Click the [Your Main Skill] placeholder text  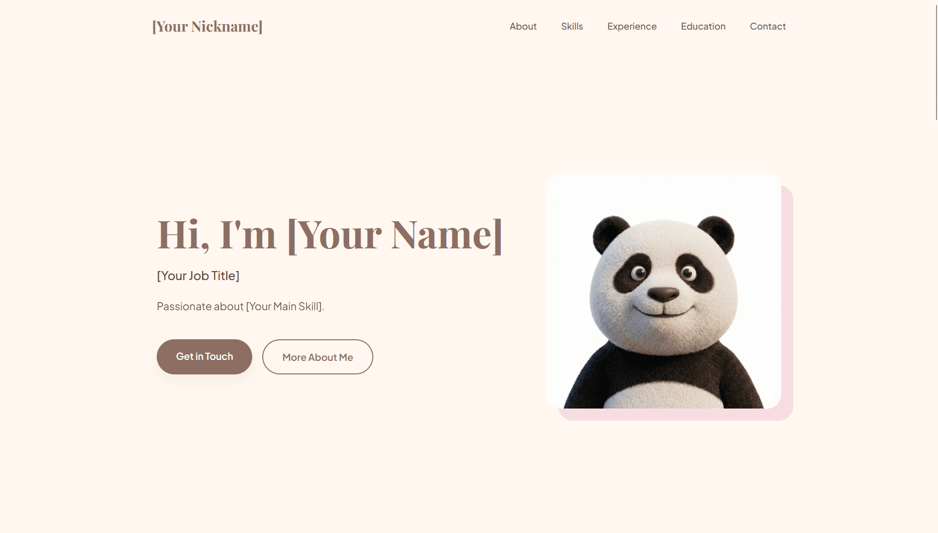[x=284, y=306]
